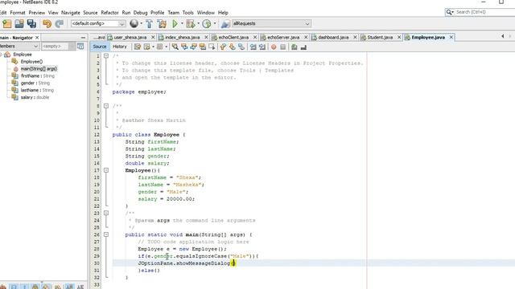
Task: Close the Employee.java tab
Action: (x=451, y=38)
